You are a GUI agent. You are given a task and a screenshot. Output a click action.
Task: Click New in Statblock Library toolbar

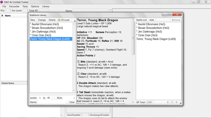pos(33,20)
